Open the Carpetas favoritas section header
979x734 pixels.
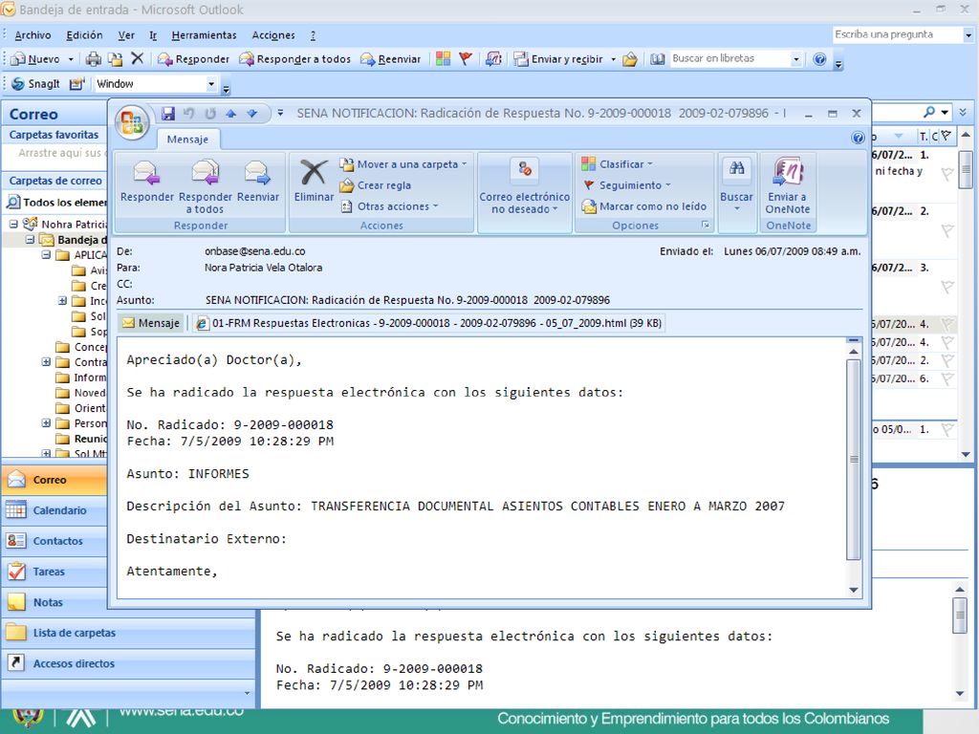click(54, 134)
